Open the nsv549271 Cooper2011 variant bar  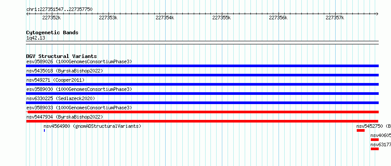pos(202,84)
